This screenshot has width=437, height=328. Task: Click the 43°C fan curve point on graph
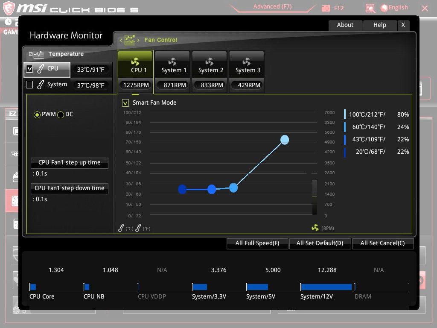point(212,189)
